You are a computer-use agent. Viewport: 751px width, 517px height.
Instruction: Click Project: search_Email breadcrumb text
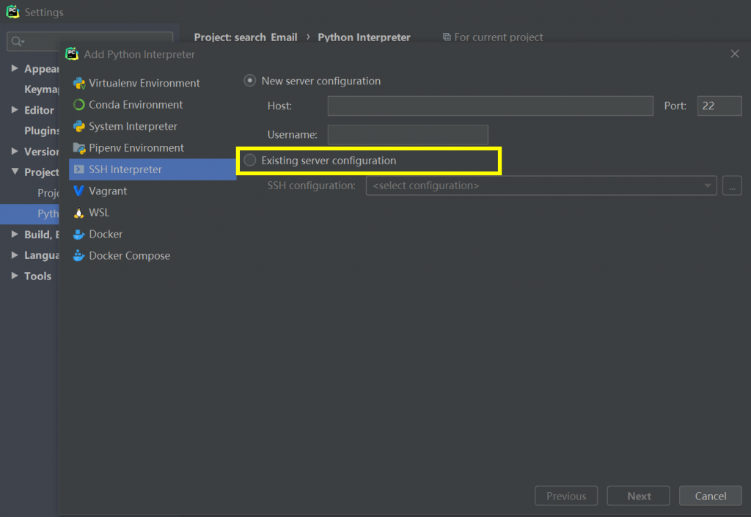(x=246, y=37)
